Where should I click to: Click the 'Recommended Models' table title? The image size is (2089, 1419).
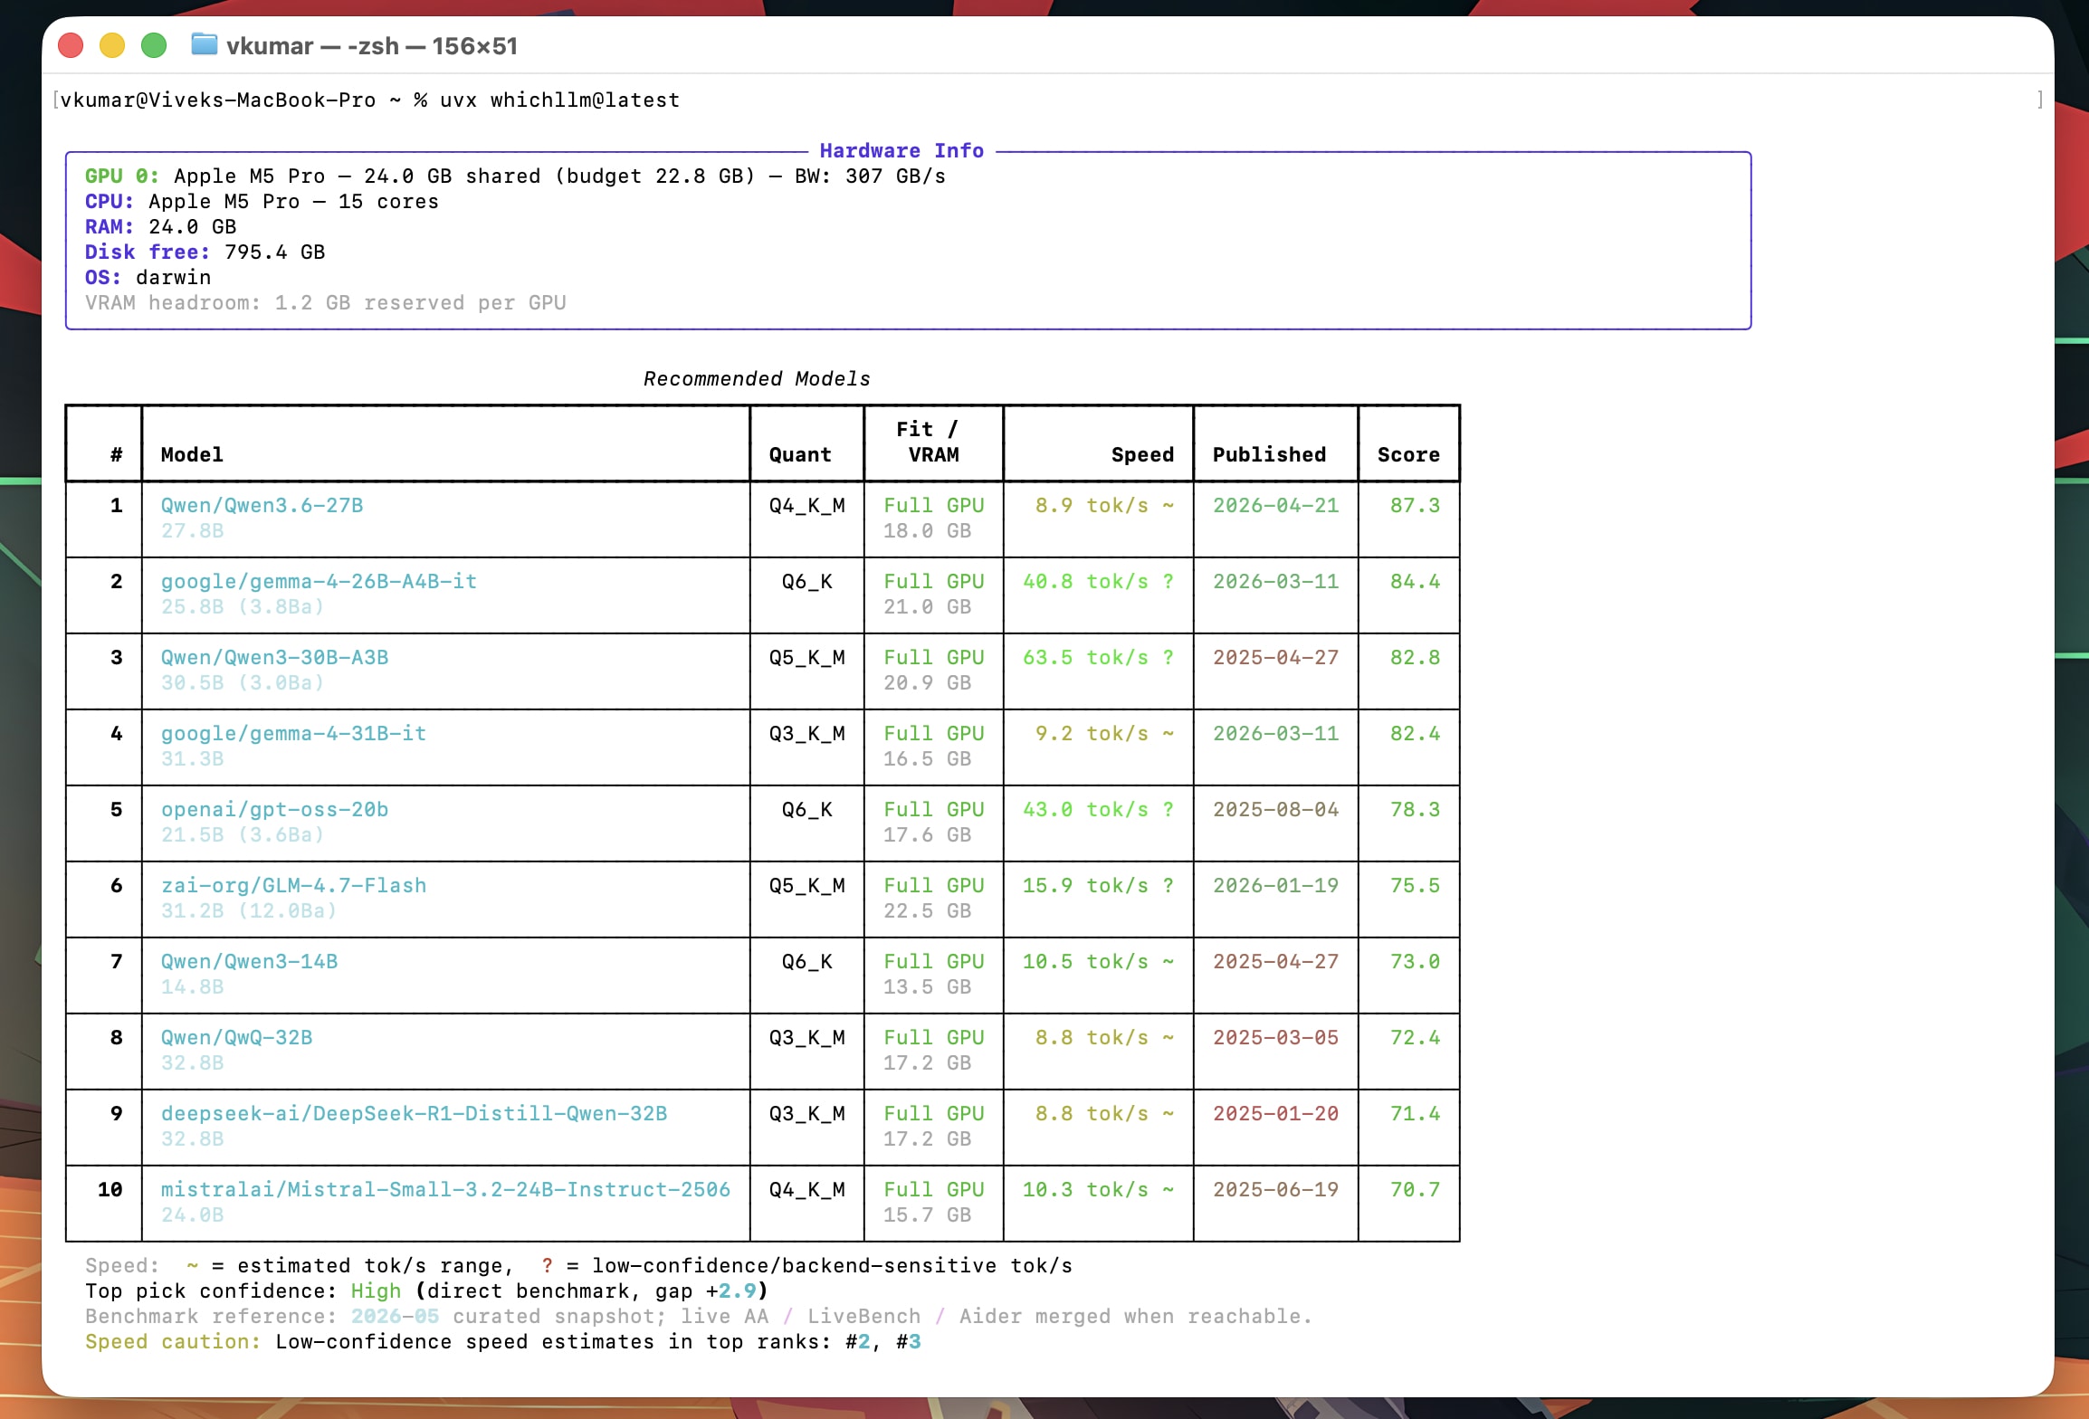point(757,379)
